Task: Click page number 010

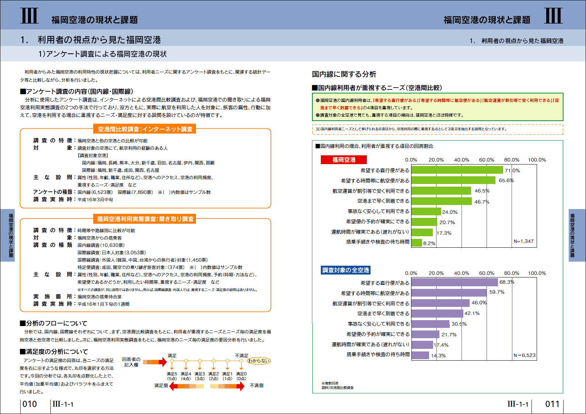Action: coord(30,404)
